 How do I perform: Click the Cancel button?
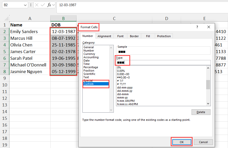click(203, 142)
